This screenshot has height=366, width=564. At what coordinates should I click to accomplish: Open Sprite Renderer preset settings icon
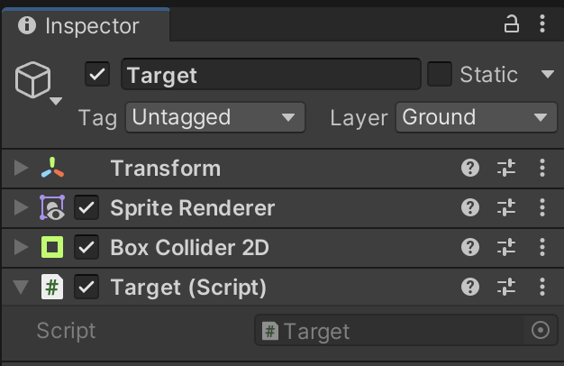tap(506, 208)
